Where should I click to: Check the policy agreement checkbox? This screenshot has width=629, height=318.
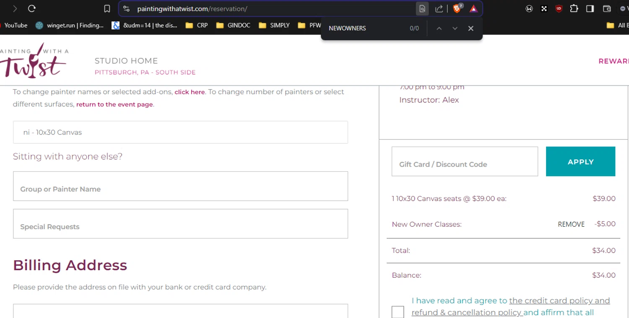click(398, 312)
